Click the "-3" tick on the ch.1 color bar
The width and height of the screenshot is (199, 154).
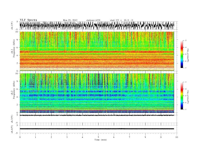tap(185, 41)
